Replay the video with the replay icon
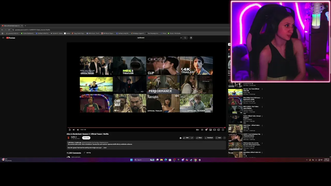The image size is (331, 186). [70, 130]
